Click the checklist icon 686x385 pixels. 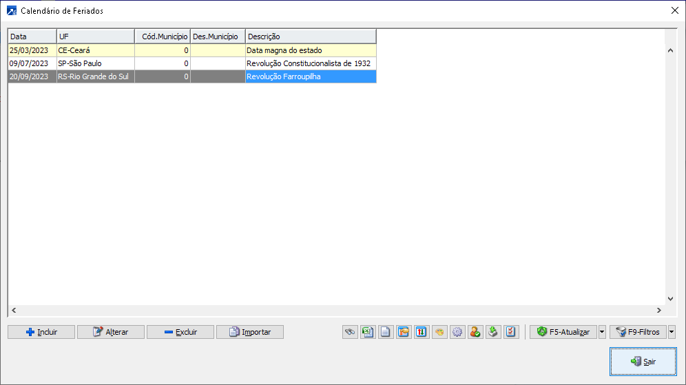tap(510, 332)
